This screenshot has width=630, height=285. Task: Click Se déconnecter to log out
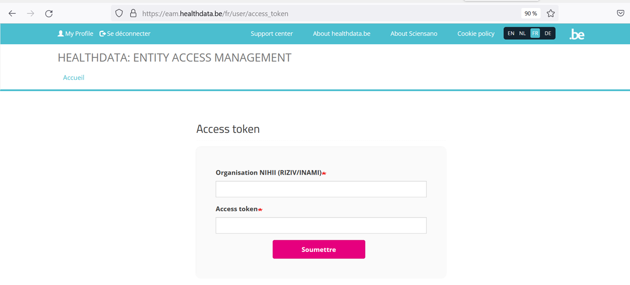[125, 34]
